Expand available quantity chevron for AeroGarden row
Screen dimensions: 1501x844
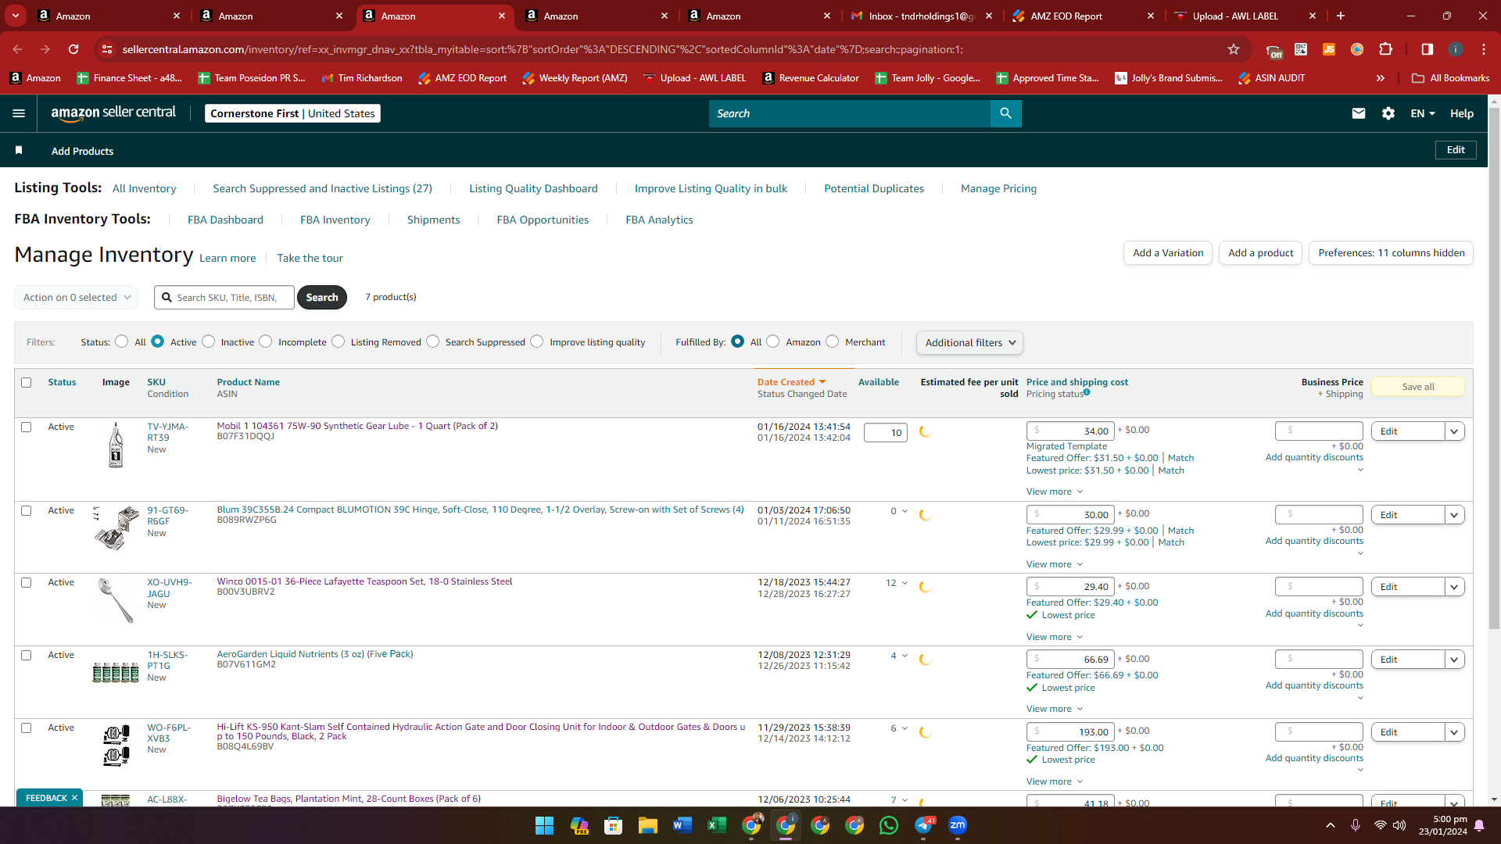[x=905, y=656]
